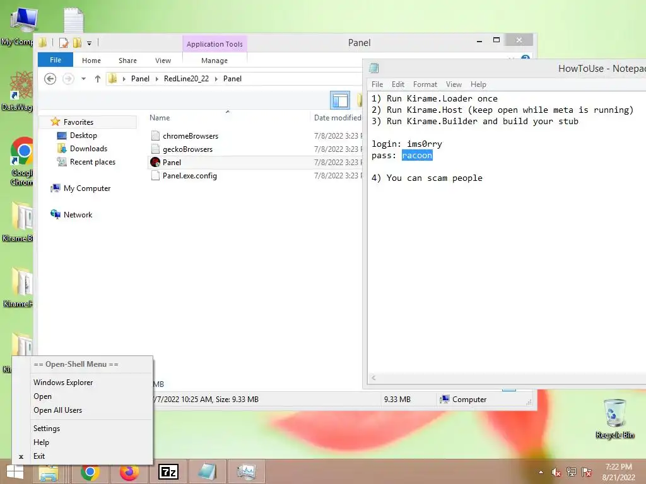Image resolution: width=646 pixels, height=484 pixels.
Task: Click first Panel breadcrumb in address bar
Action: click(x=140, y=79)
